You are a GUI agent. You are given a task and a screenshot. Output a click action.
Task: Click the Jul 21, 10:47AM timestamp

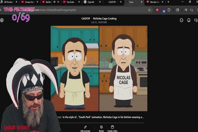[x=99, y=22]
